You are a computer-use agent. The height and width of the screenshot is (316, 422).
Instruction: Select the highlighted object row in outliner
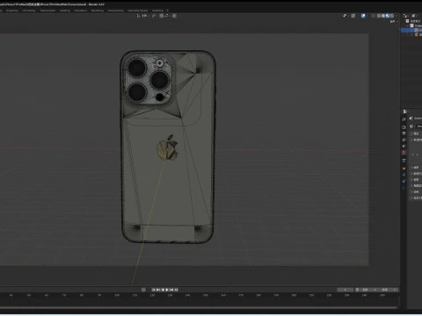pyautogui.click(x=411, y=30)
